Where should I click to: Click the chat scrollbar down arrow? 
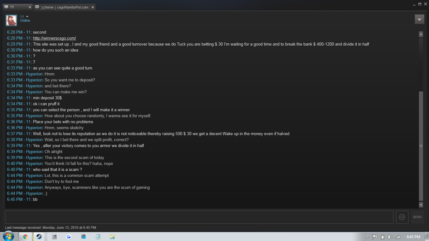421,205
